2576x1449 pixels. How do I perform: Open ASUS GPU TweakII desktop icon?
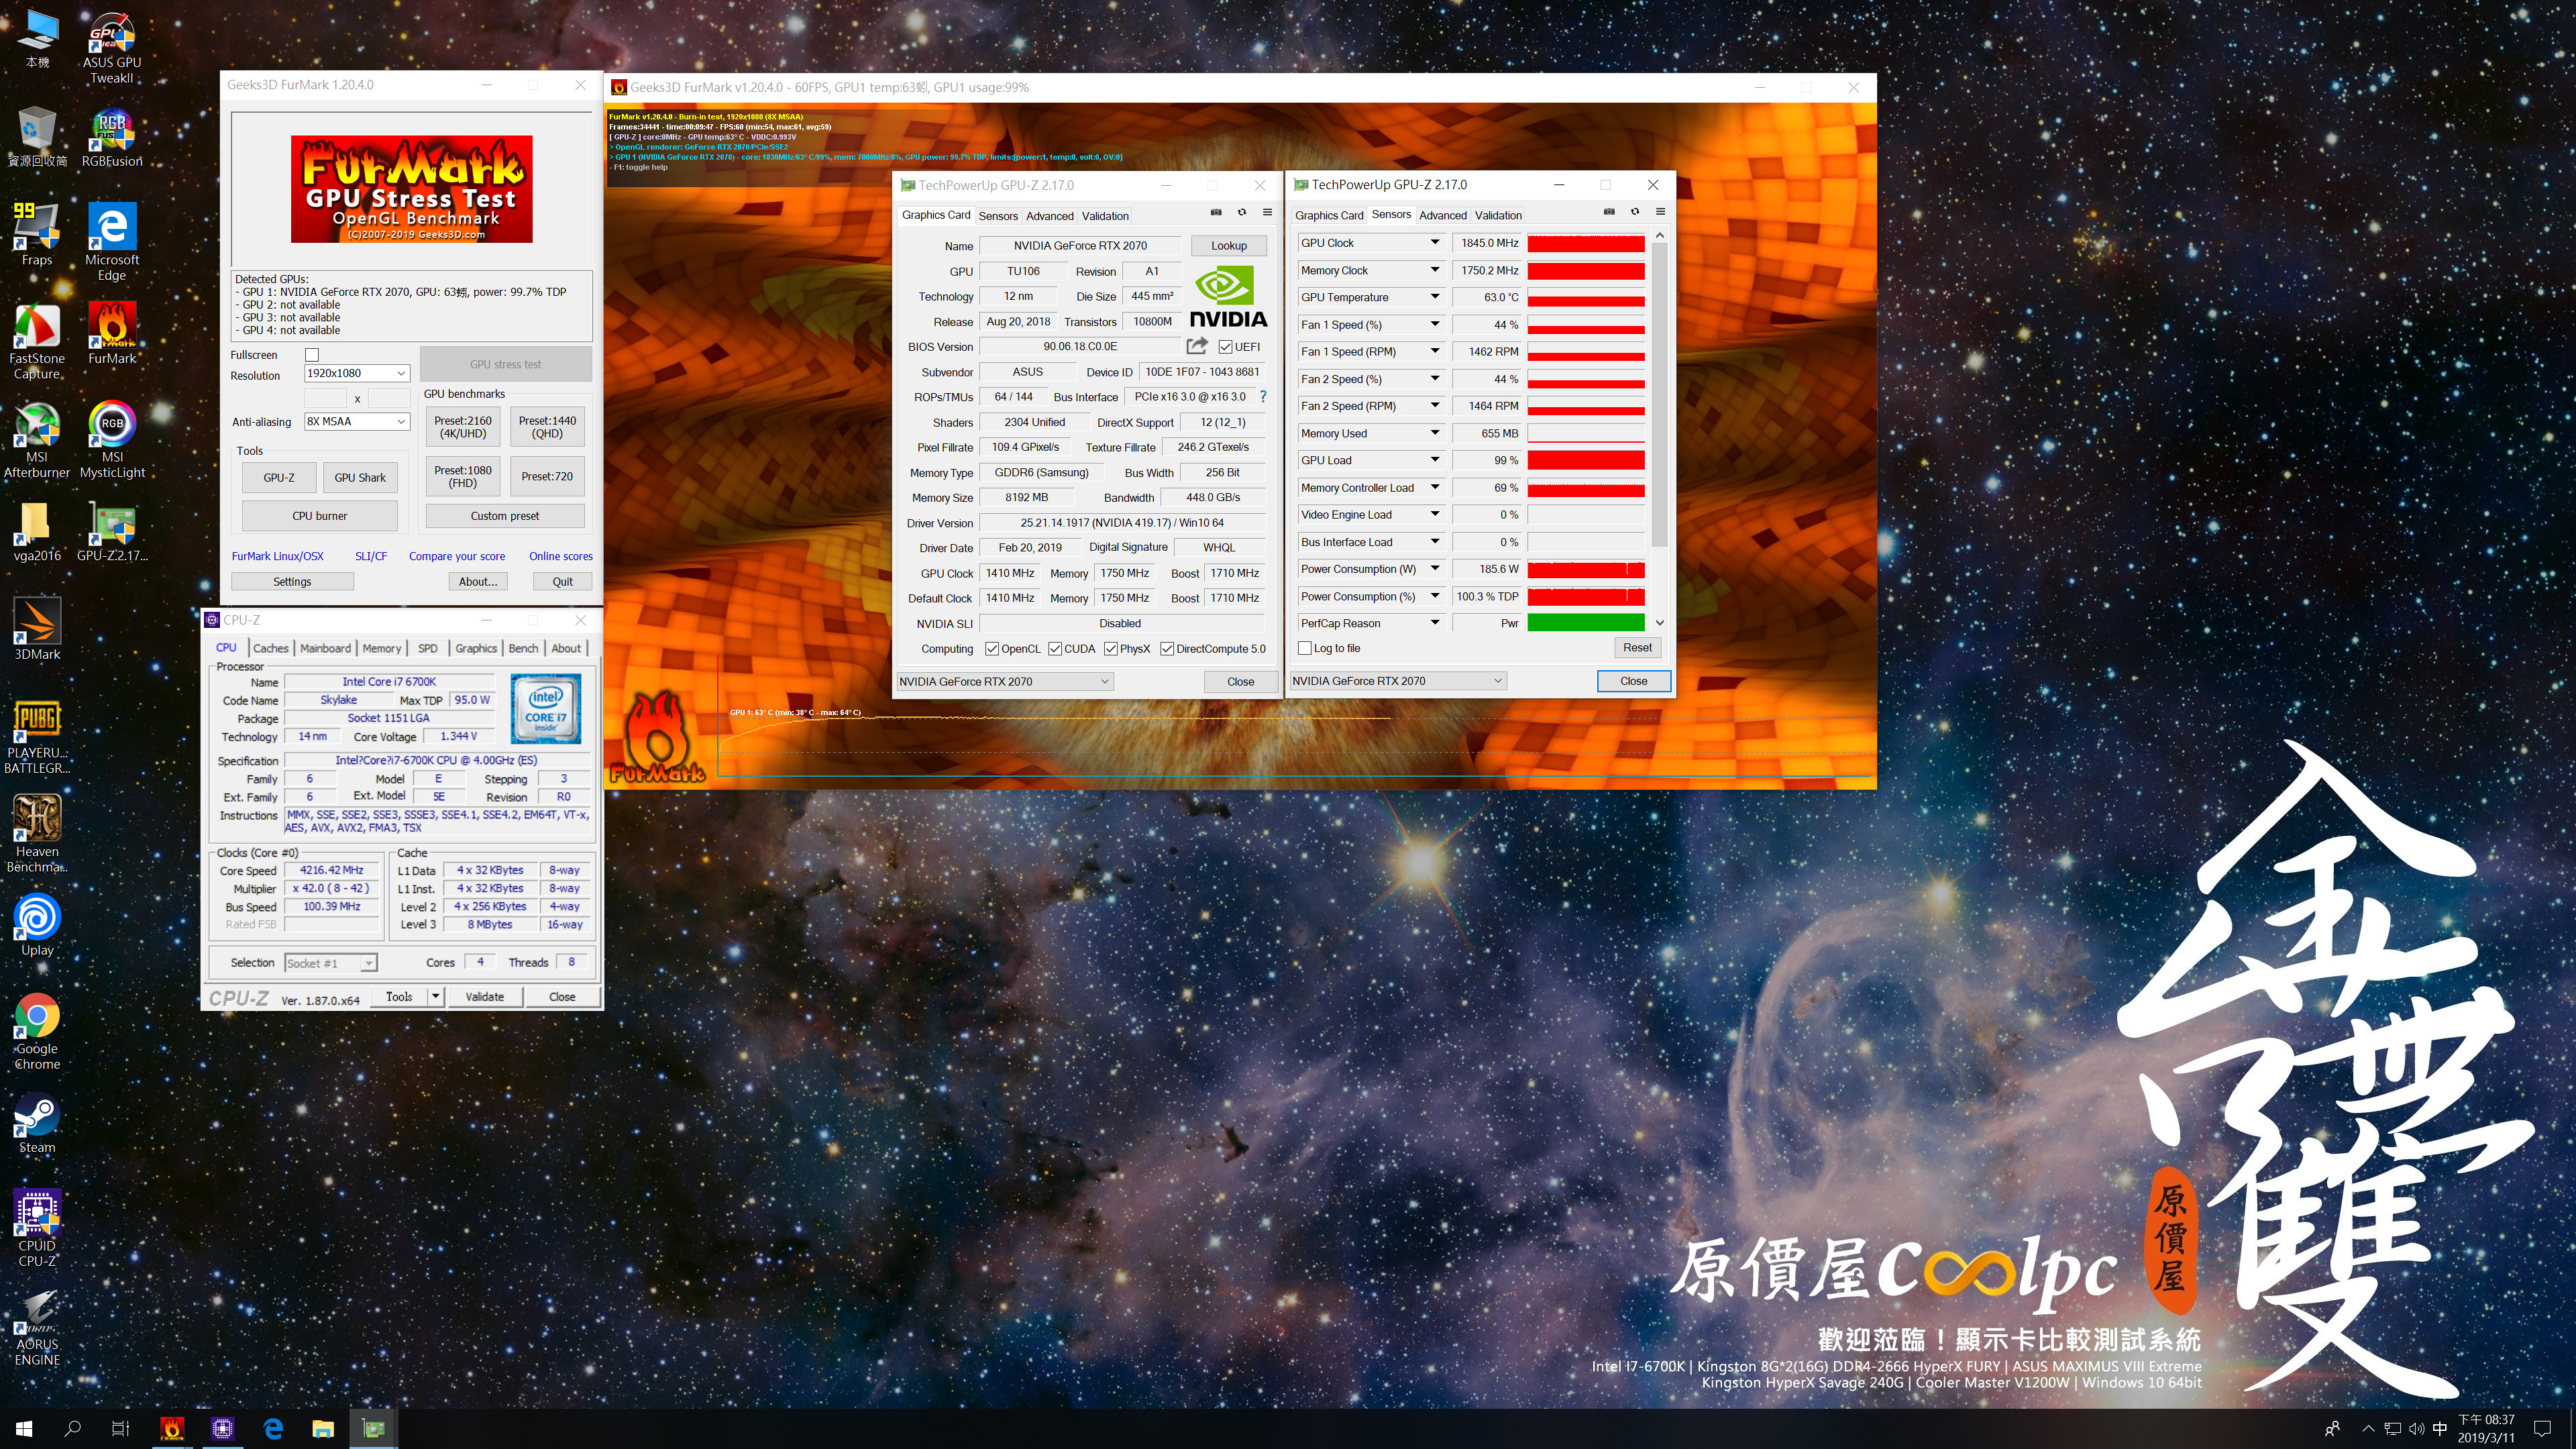(112, 48)
